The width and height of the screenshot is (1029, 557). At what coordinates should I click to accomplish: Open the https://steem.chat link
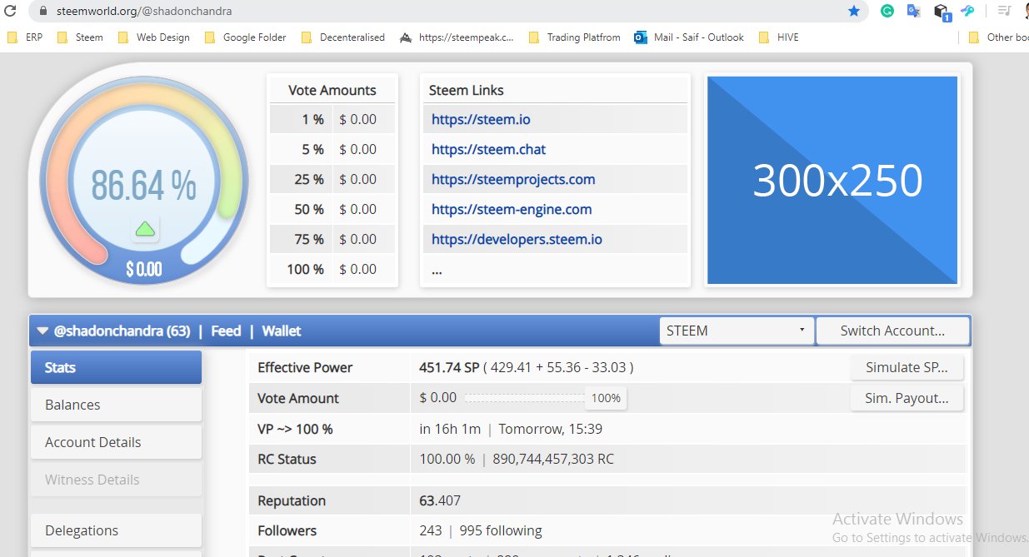point(489,149)
